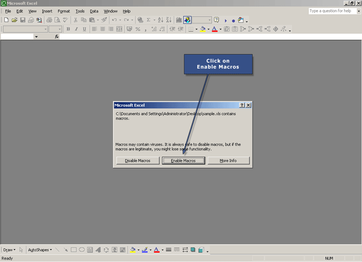Open the Chart Wizard icon
This screenshot has width=362, height=262.
[x=179, y=20]
